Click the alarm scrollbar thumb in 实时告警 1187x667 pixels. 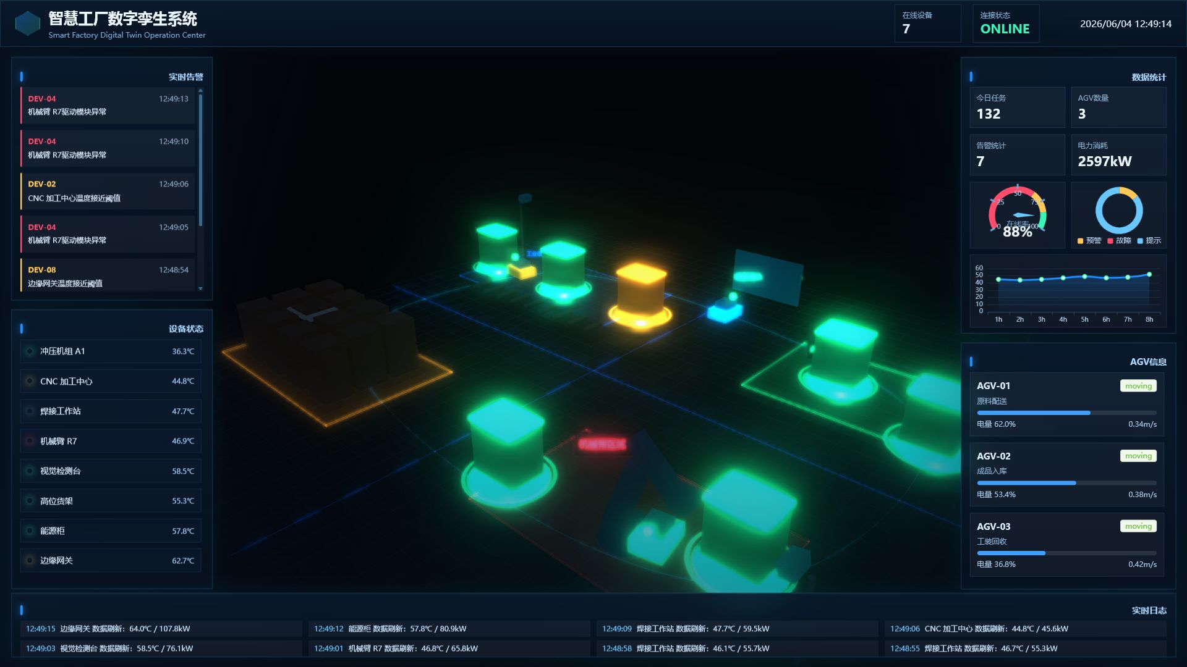pos(200,159)
